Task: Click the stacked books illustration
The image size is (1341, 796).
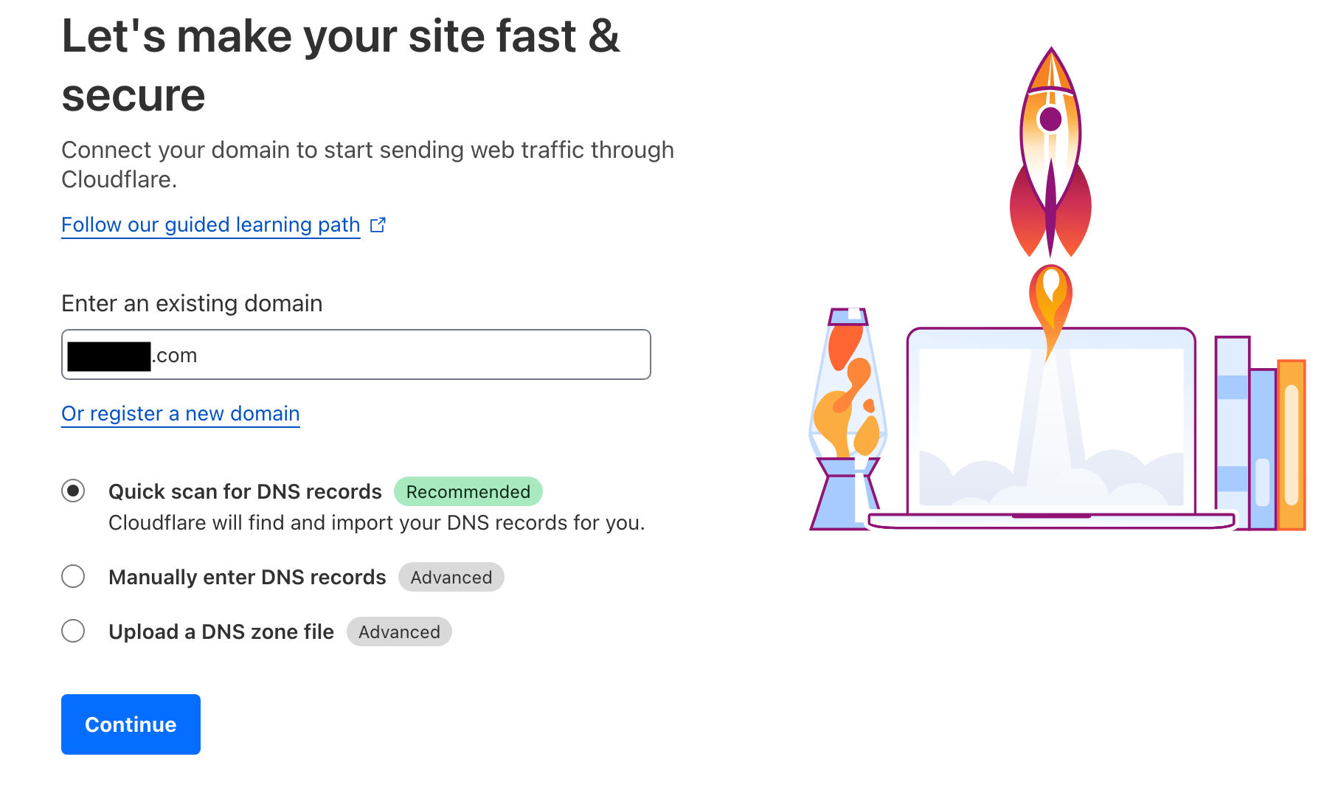Action: [1260, 436]
